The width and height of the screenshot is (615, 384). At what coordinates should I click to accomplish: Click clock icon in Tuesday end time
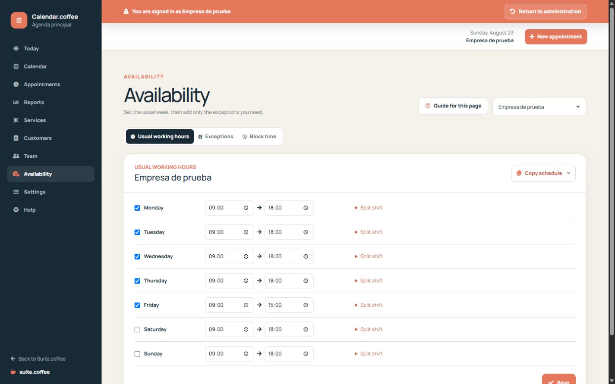click(306, 232)
